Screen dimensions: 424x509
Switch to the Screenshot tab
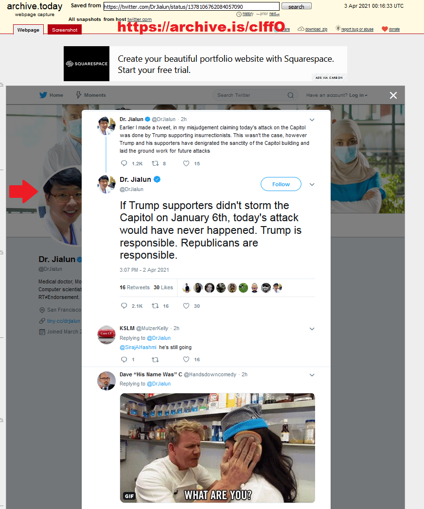pos(65,30)
